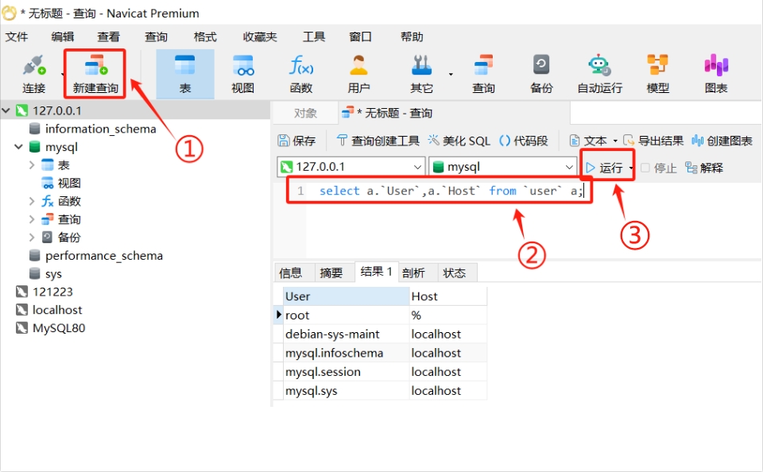This screenshot has height=472, width=763.
Task: Click the 运行 run button
Action: coord(604,168)
